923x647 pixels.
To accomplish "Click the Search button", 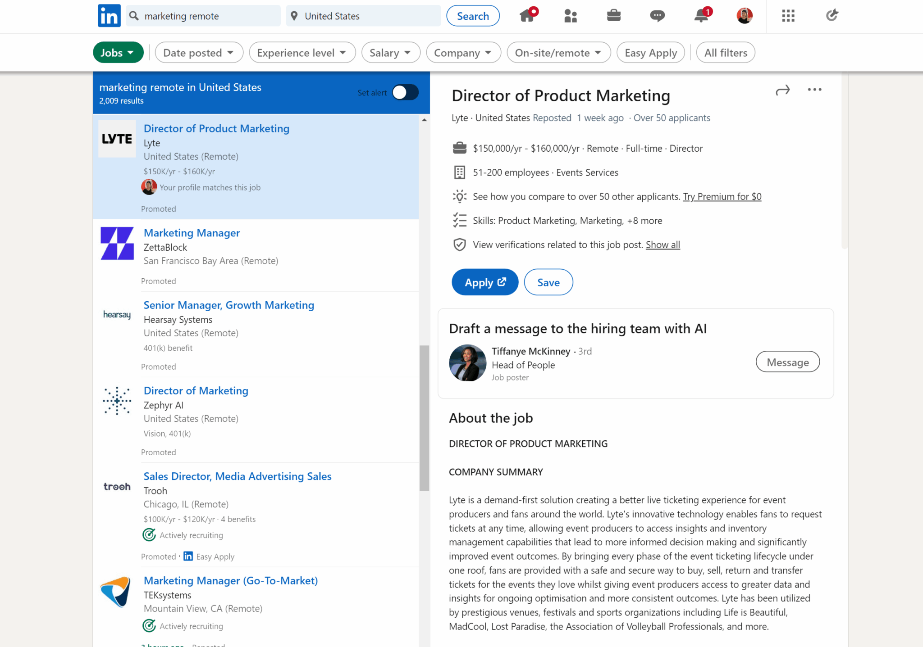I will 473,16.
